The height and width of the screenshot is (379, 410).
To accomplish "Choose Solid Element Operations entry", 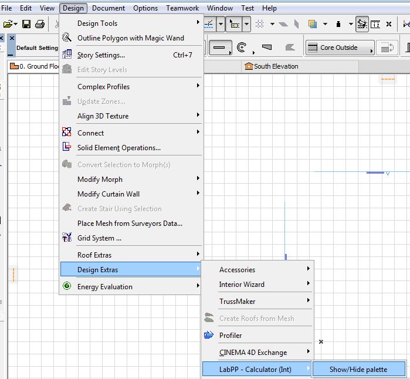I will [x=131, y=148].
